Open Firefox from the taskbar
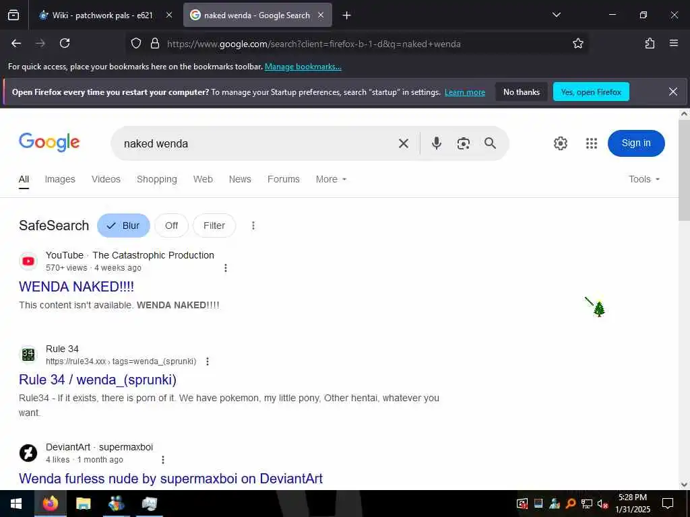Image resolution: width=690 pixels, height=517 pixels. pos(50,504)
